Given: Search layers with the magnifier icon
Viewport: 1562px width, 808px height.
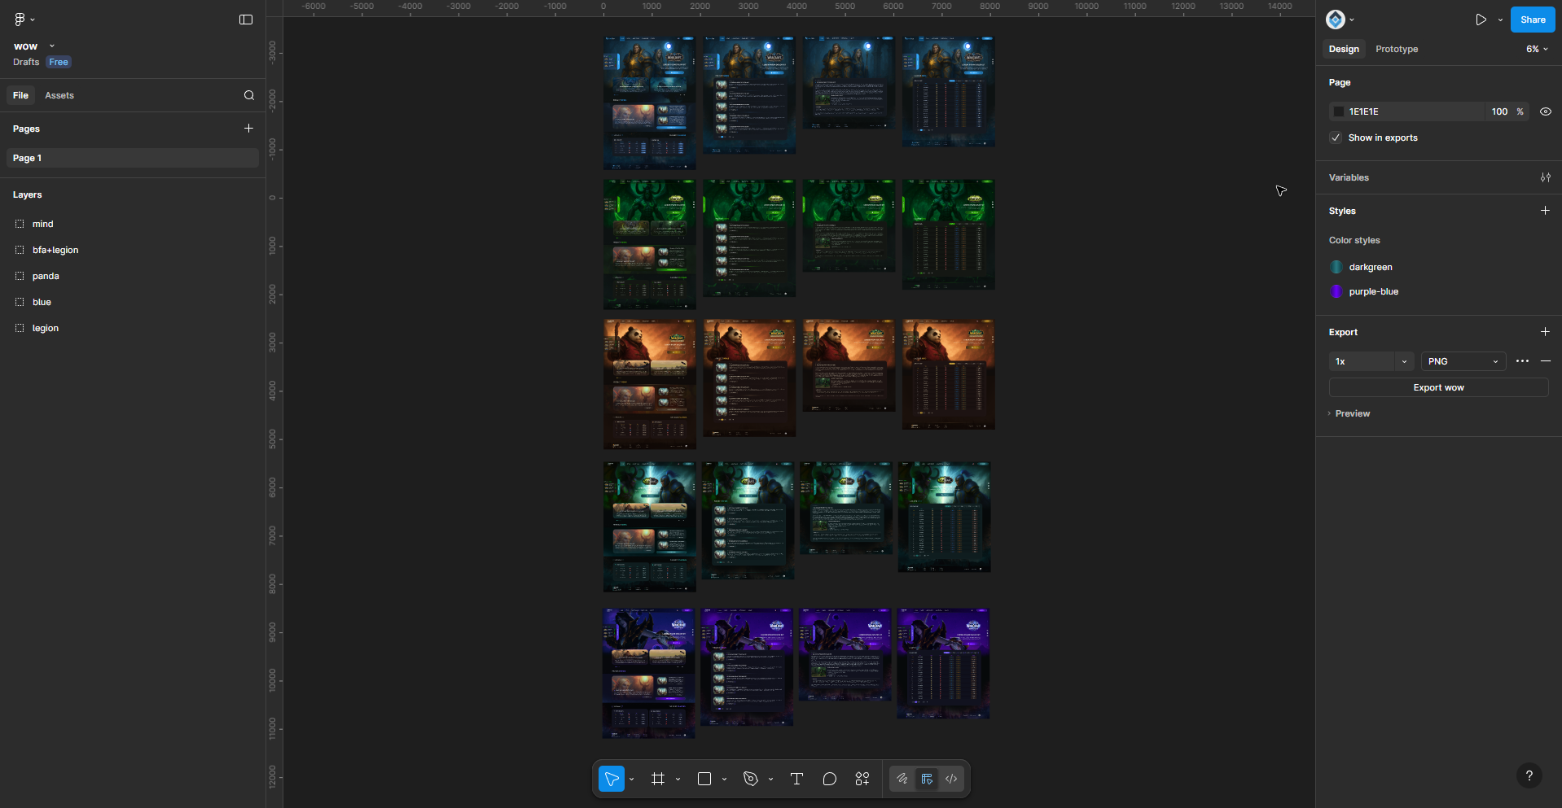Looking at the screenshot, I should (x=249, y=95).
